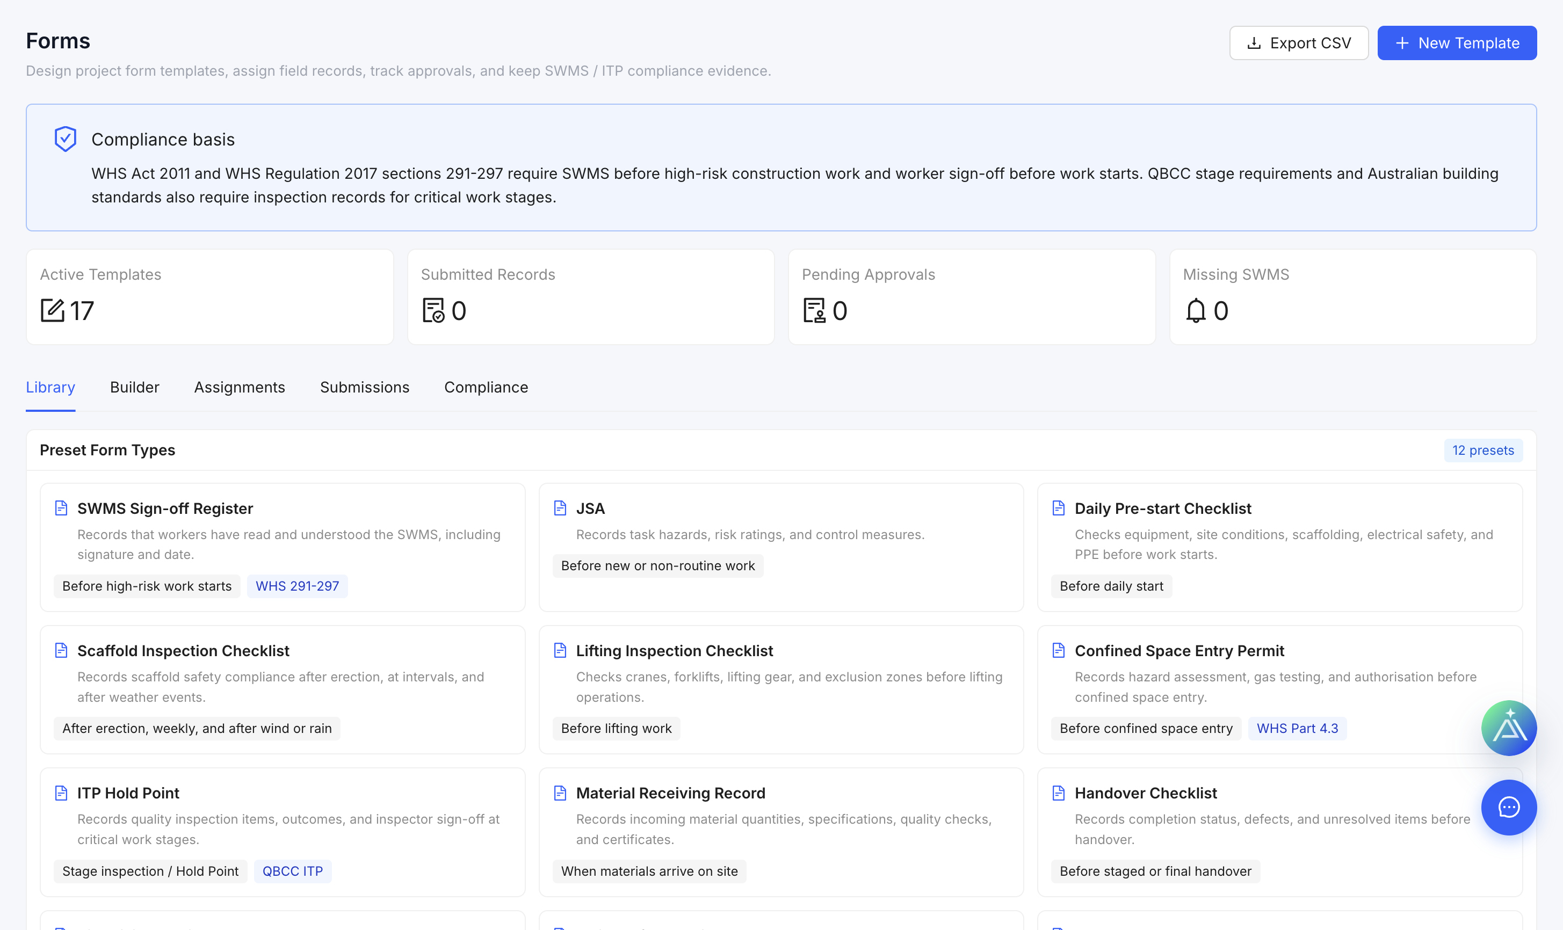Click the Export CSV button
This screenshot has height=930, width=1563.
1299,42
